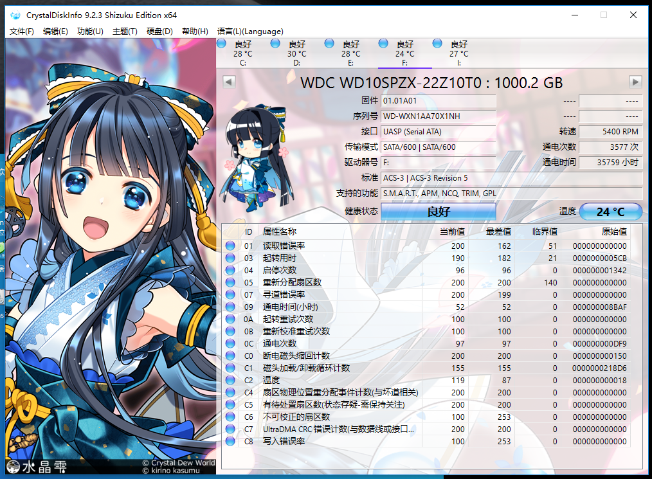Viewport: 652px width, 479px height.
Task: Click the status orb for attribute 05
Action: click(231, 282)
